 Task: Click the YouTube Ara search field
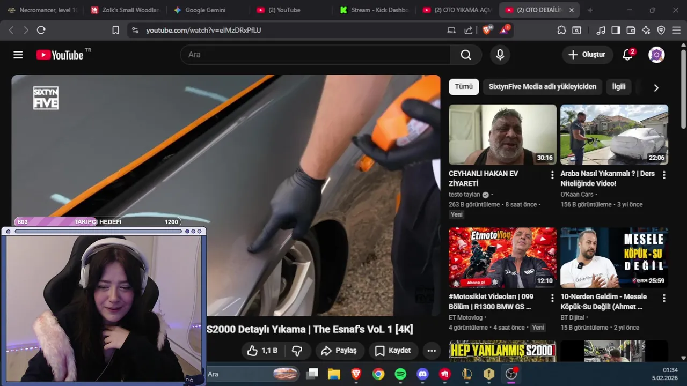coord(316,55)
